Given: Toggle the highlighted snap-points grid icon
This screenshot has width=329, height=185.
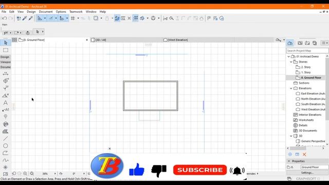Looking at the screenshot, I should click(136, 18).
